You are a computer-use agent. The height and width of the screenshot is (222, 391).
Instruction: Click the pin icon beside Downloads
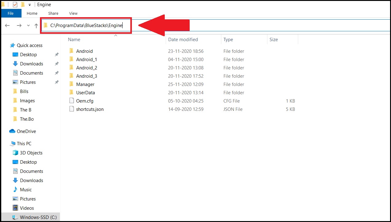(x=57, y=64)
